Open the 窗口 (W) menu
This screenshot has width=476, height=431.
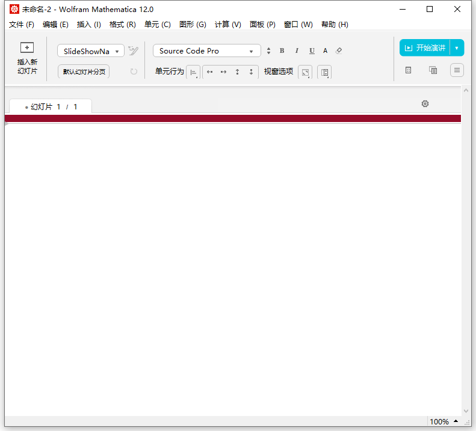click(298, 25)
